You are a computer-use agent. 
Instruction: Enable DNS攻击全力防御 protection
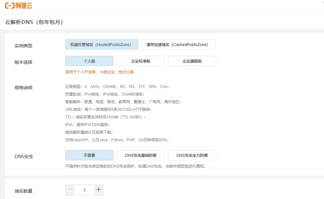coord(192,155)
